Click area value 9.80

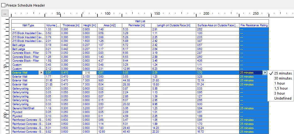click(101, 80)
